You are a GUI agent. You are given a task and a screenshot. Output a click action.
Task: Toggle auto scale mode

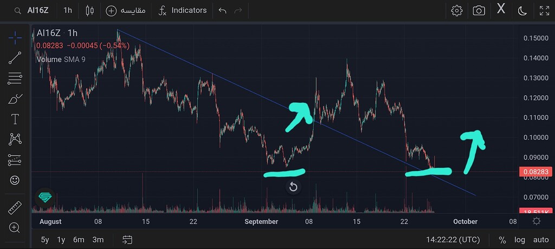coord(540,240)
